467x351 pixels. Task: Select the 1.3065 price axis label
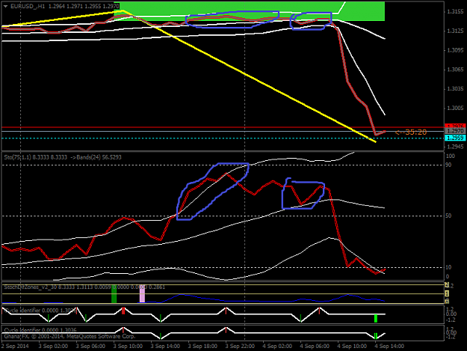pyautogui.click(x=455, y=70)
